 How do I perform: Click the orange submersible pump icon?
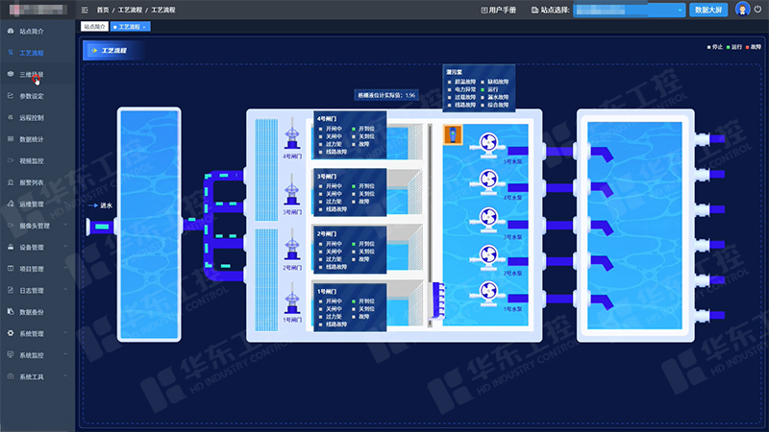pyautogui.click(x=453, y=135)
